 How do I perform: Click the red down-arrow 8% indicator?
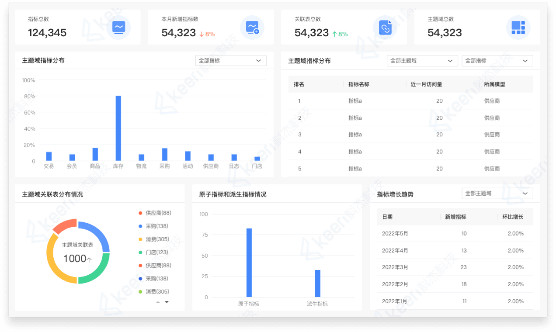point(207,34)
